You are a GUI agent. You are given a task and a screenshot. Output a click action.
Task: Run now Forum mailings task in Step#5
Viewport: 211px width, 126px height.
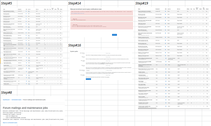[29, 73]
